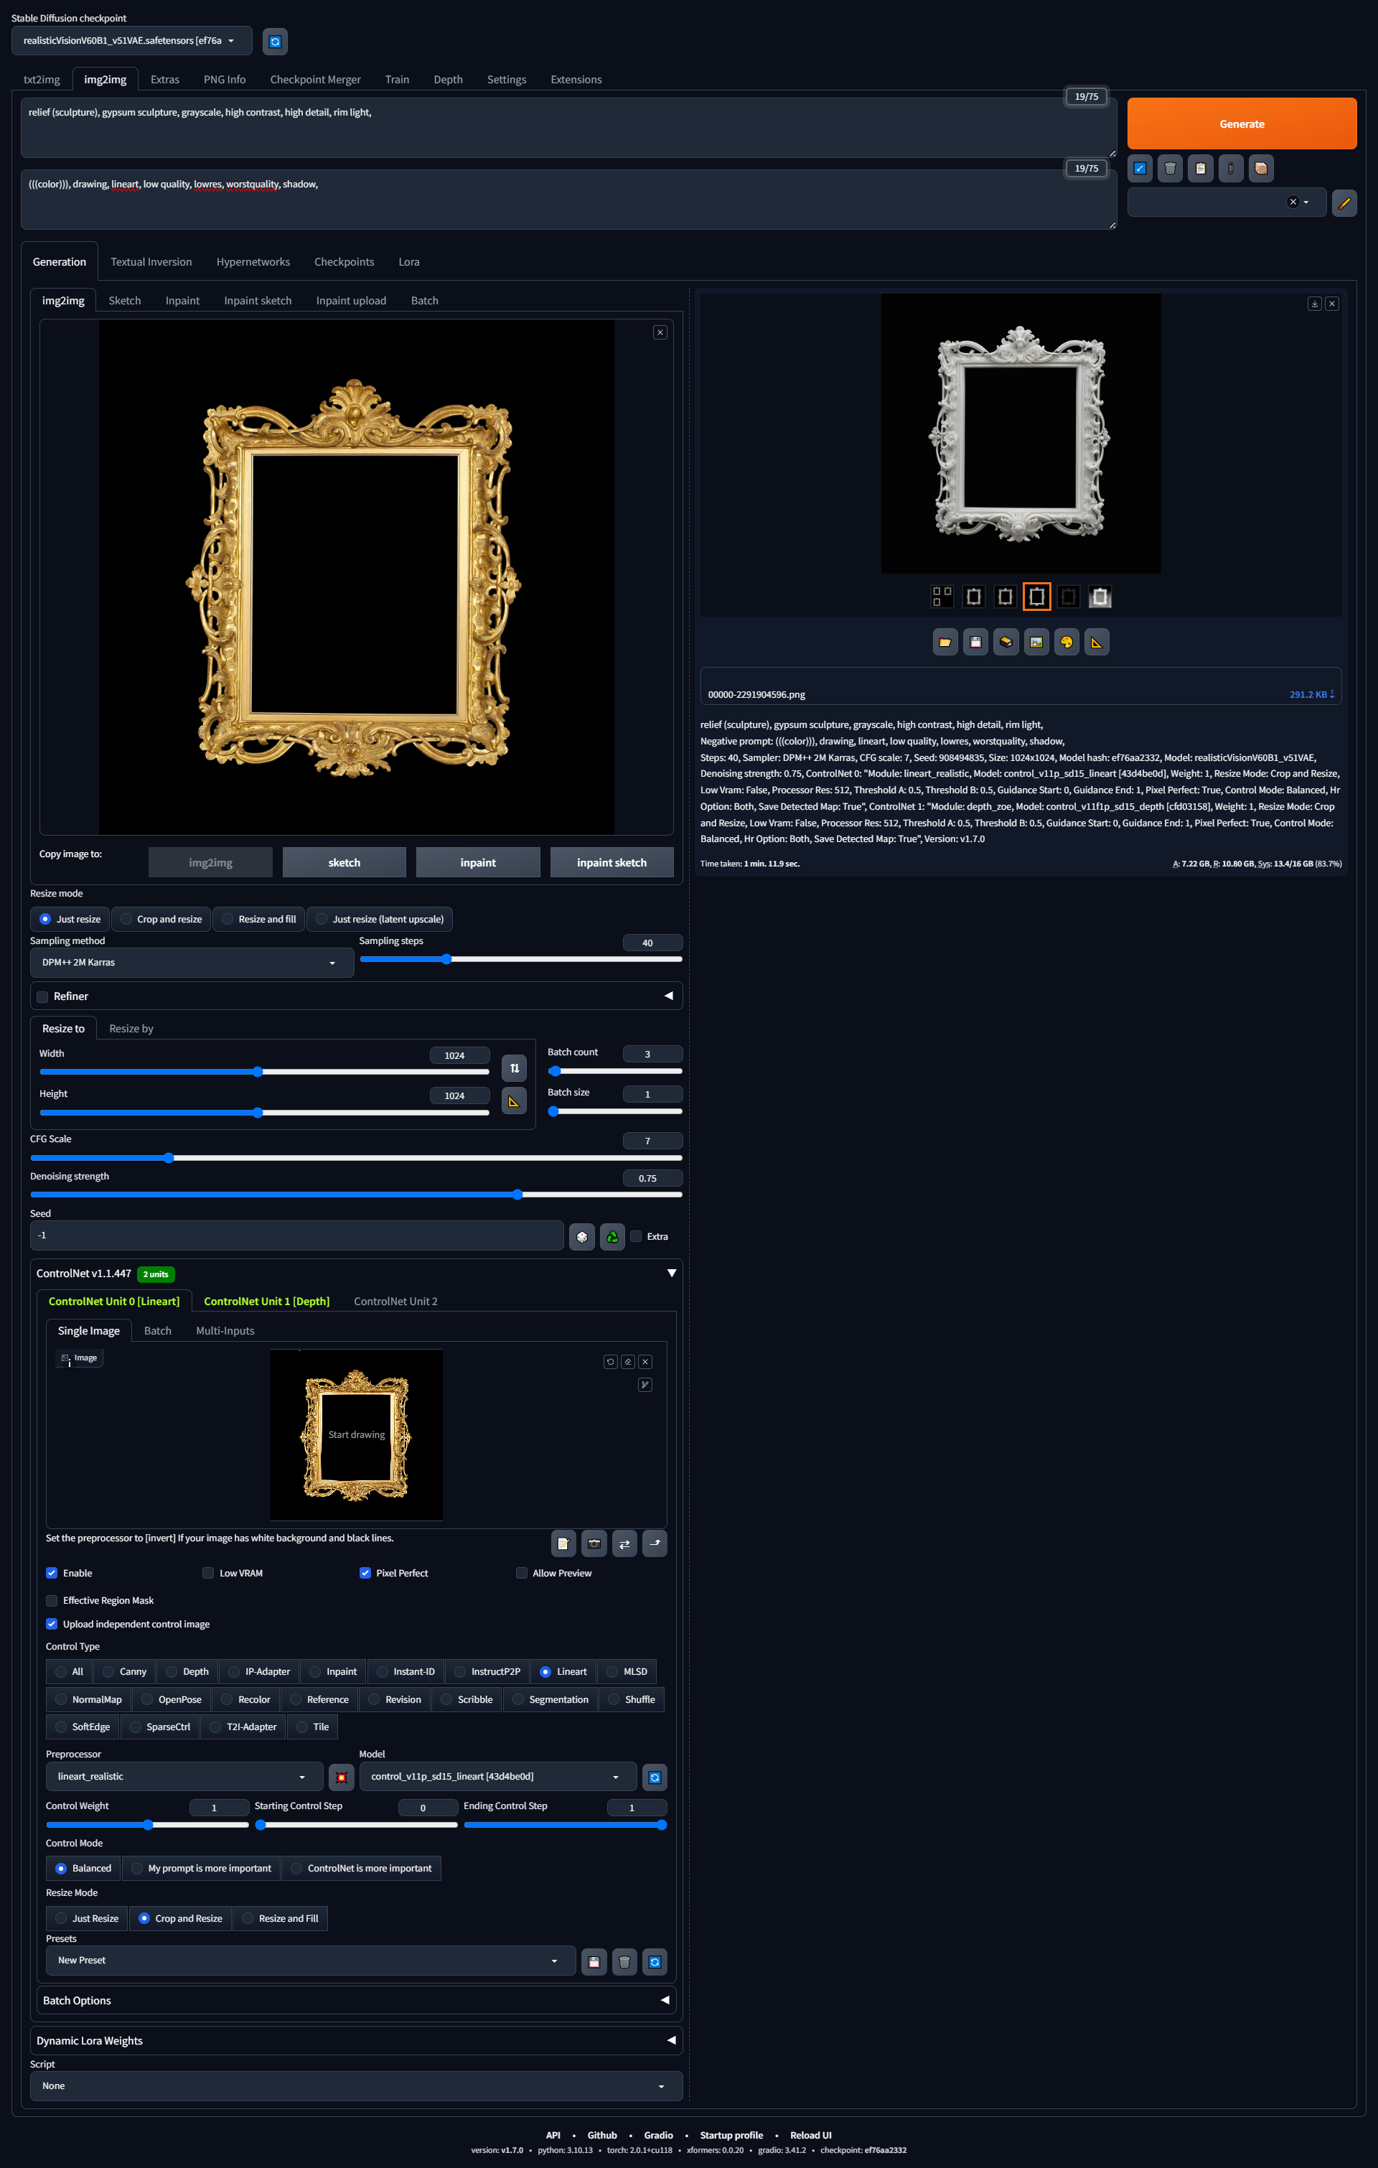Switch to the txt2img tab
This screenshot has width=1378, height=2168.
42,79
